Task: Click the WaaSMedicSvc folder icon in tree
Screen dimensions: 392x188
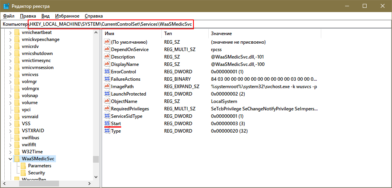Action: point(17,159)
